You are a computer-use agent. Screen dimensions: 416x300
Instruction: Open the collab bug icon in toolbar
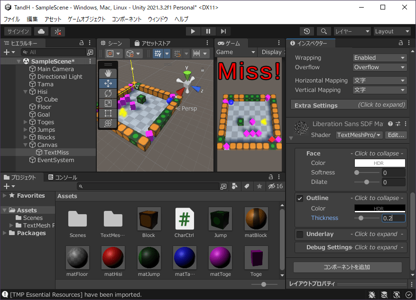point(58,32)
